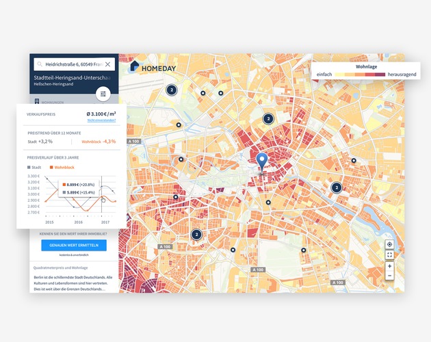Click the 'Verkaufspreis' label
431x342 pixels.
pyautogui.click(x=41, y=114)
